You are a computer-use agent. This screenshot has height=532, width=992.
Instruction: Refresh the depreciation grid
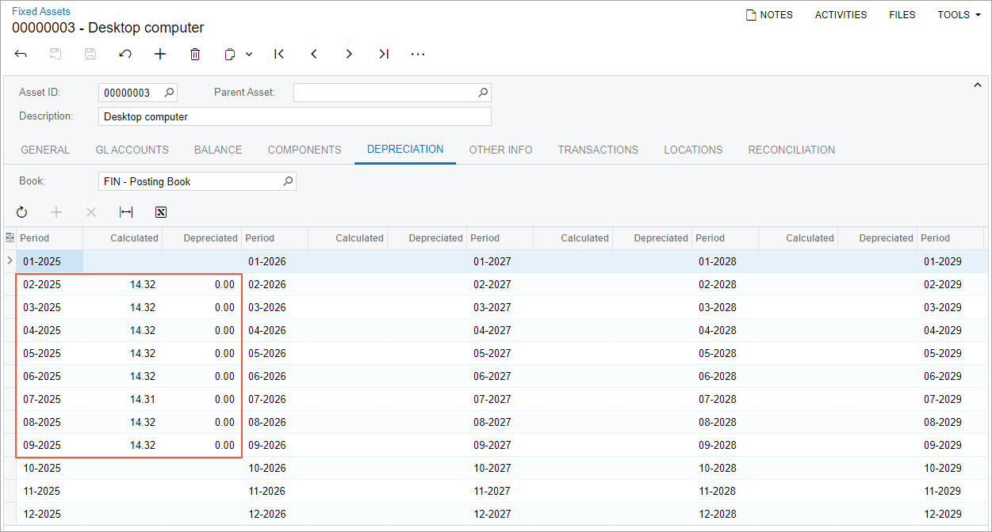[21, 212]
